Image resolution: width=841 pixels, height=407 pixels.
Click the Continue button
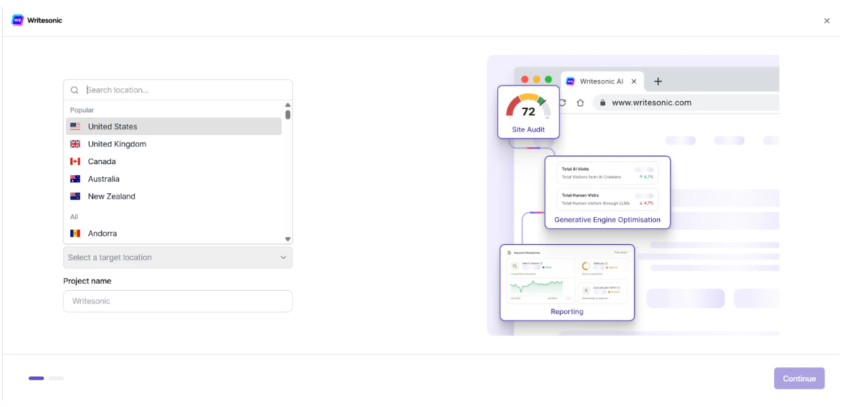(x=799, y=378)
